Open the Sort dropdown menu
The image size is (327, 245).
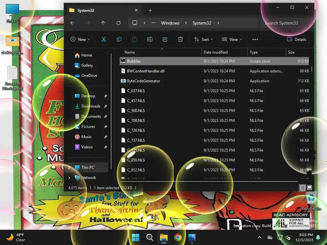click(x=203, y=39)
